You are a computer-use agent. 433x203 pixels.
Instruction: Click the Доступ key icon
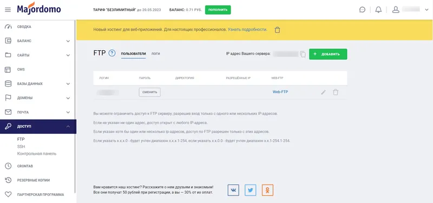tap(8, 127)
